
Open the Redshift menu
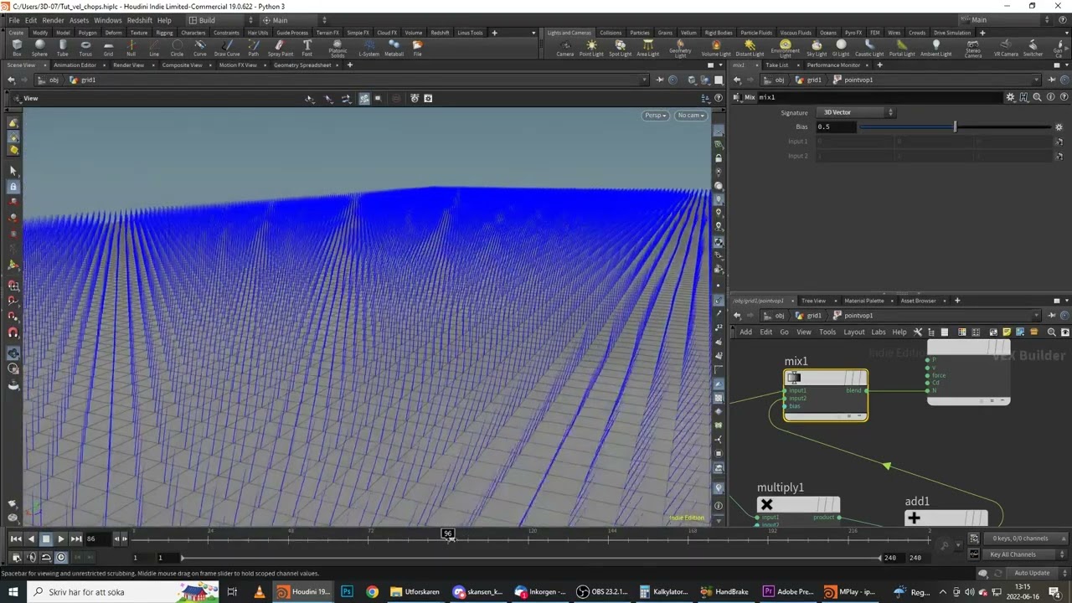pos(140,20)
